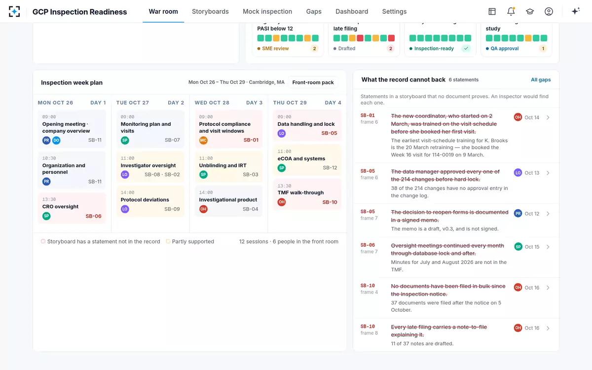Click the Front-room pack button
The width and height of the screenshot is (592, 370).
point(313,82)
